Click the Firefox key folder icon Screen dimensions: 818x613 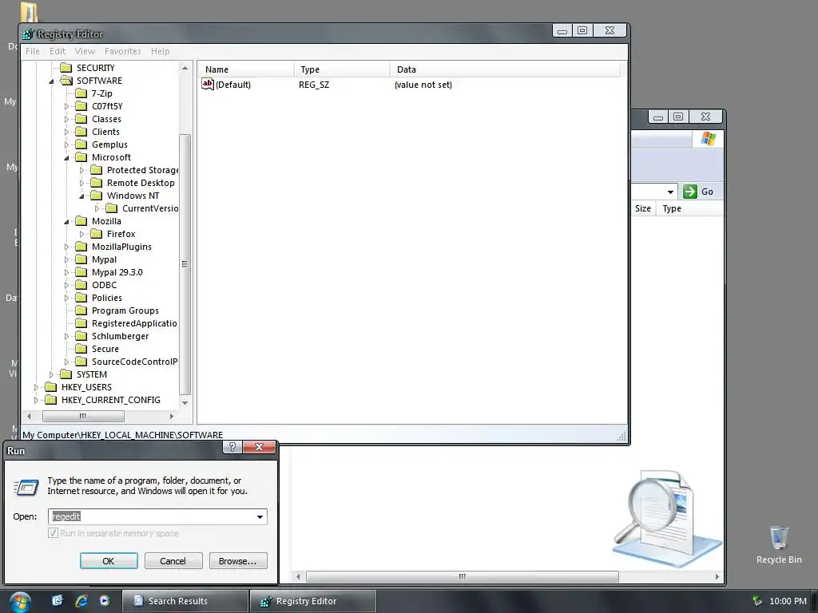pyautogui.click(x=96, y=234)
